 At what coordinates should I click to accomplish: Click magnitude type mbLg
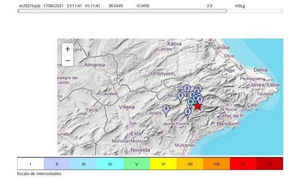point(240,6)
